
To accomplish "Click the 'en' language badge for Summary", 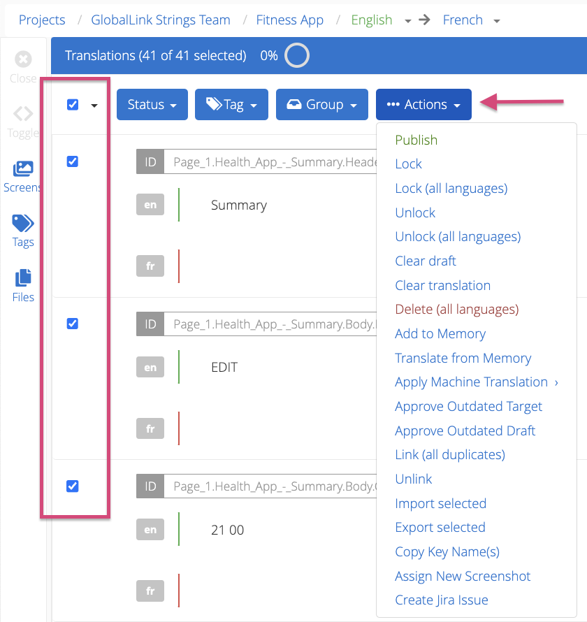I will tap(150, 205).
